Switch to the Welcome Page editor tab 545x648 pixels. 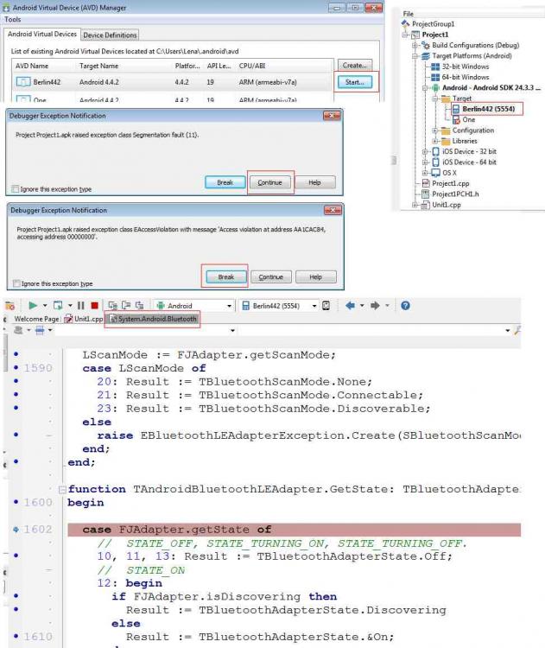coord(36,319)
